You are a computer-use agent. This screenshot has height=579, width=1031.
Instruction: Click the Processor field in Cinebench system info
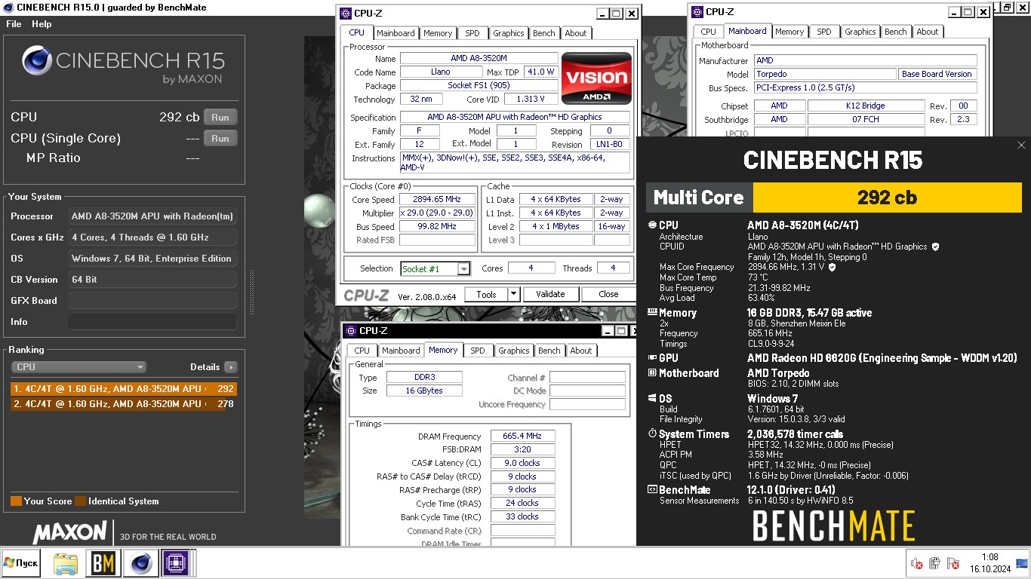[152, 216]
